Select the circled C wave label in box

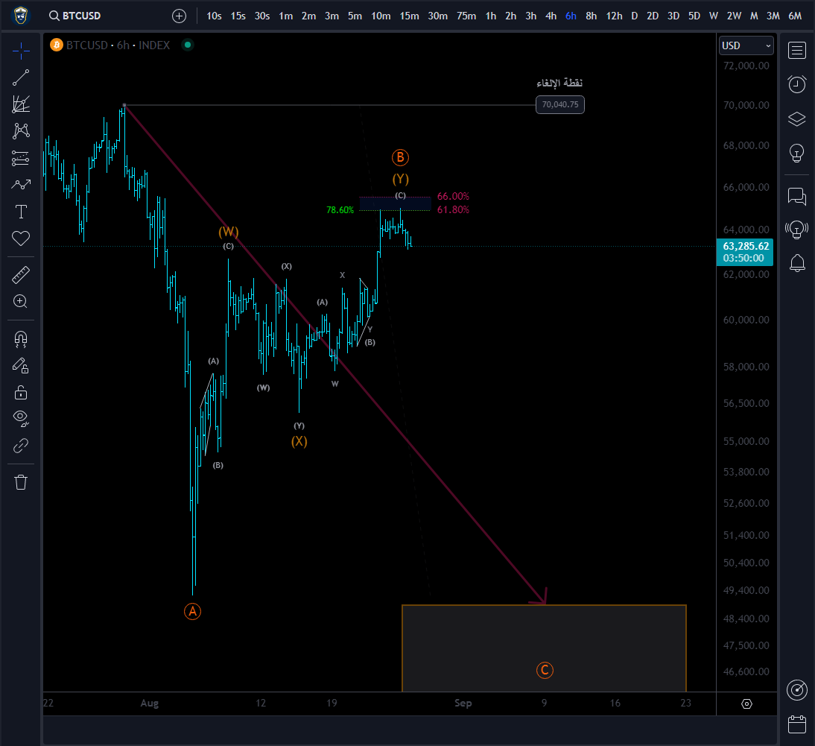pyautogui.click(x=545, y=670)
